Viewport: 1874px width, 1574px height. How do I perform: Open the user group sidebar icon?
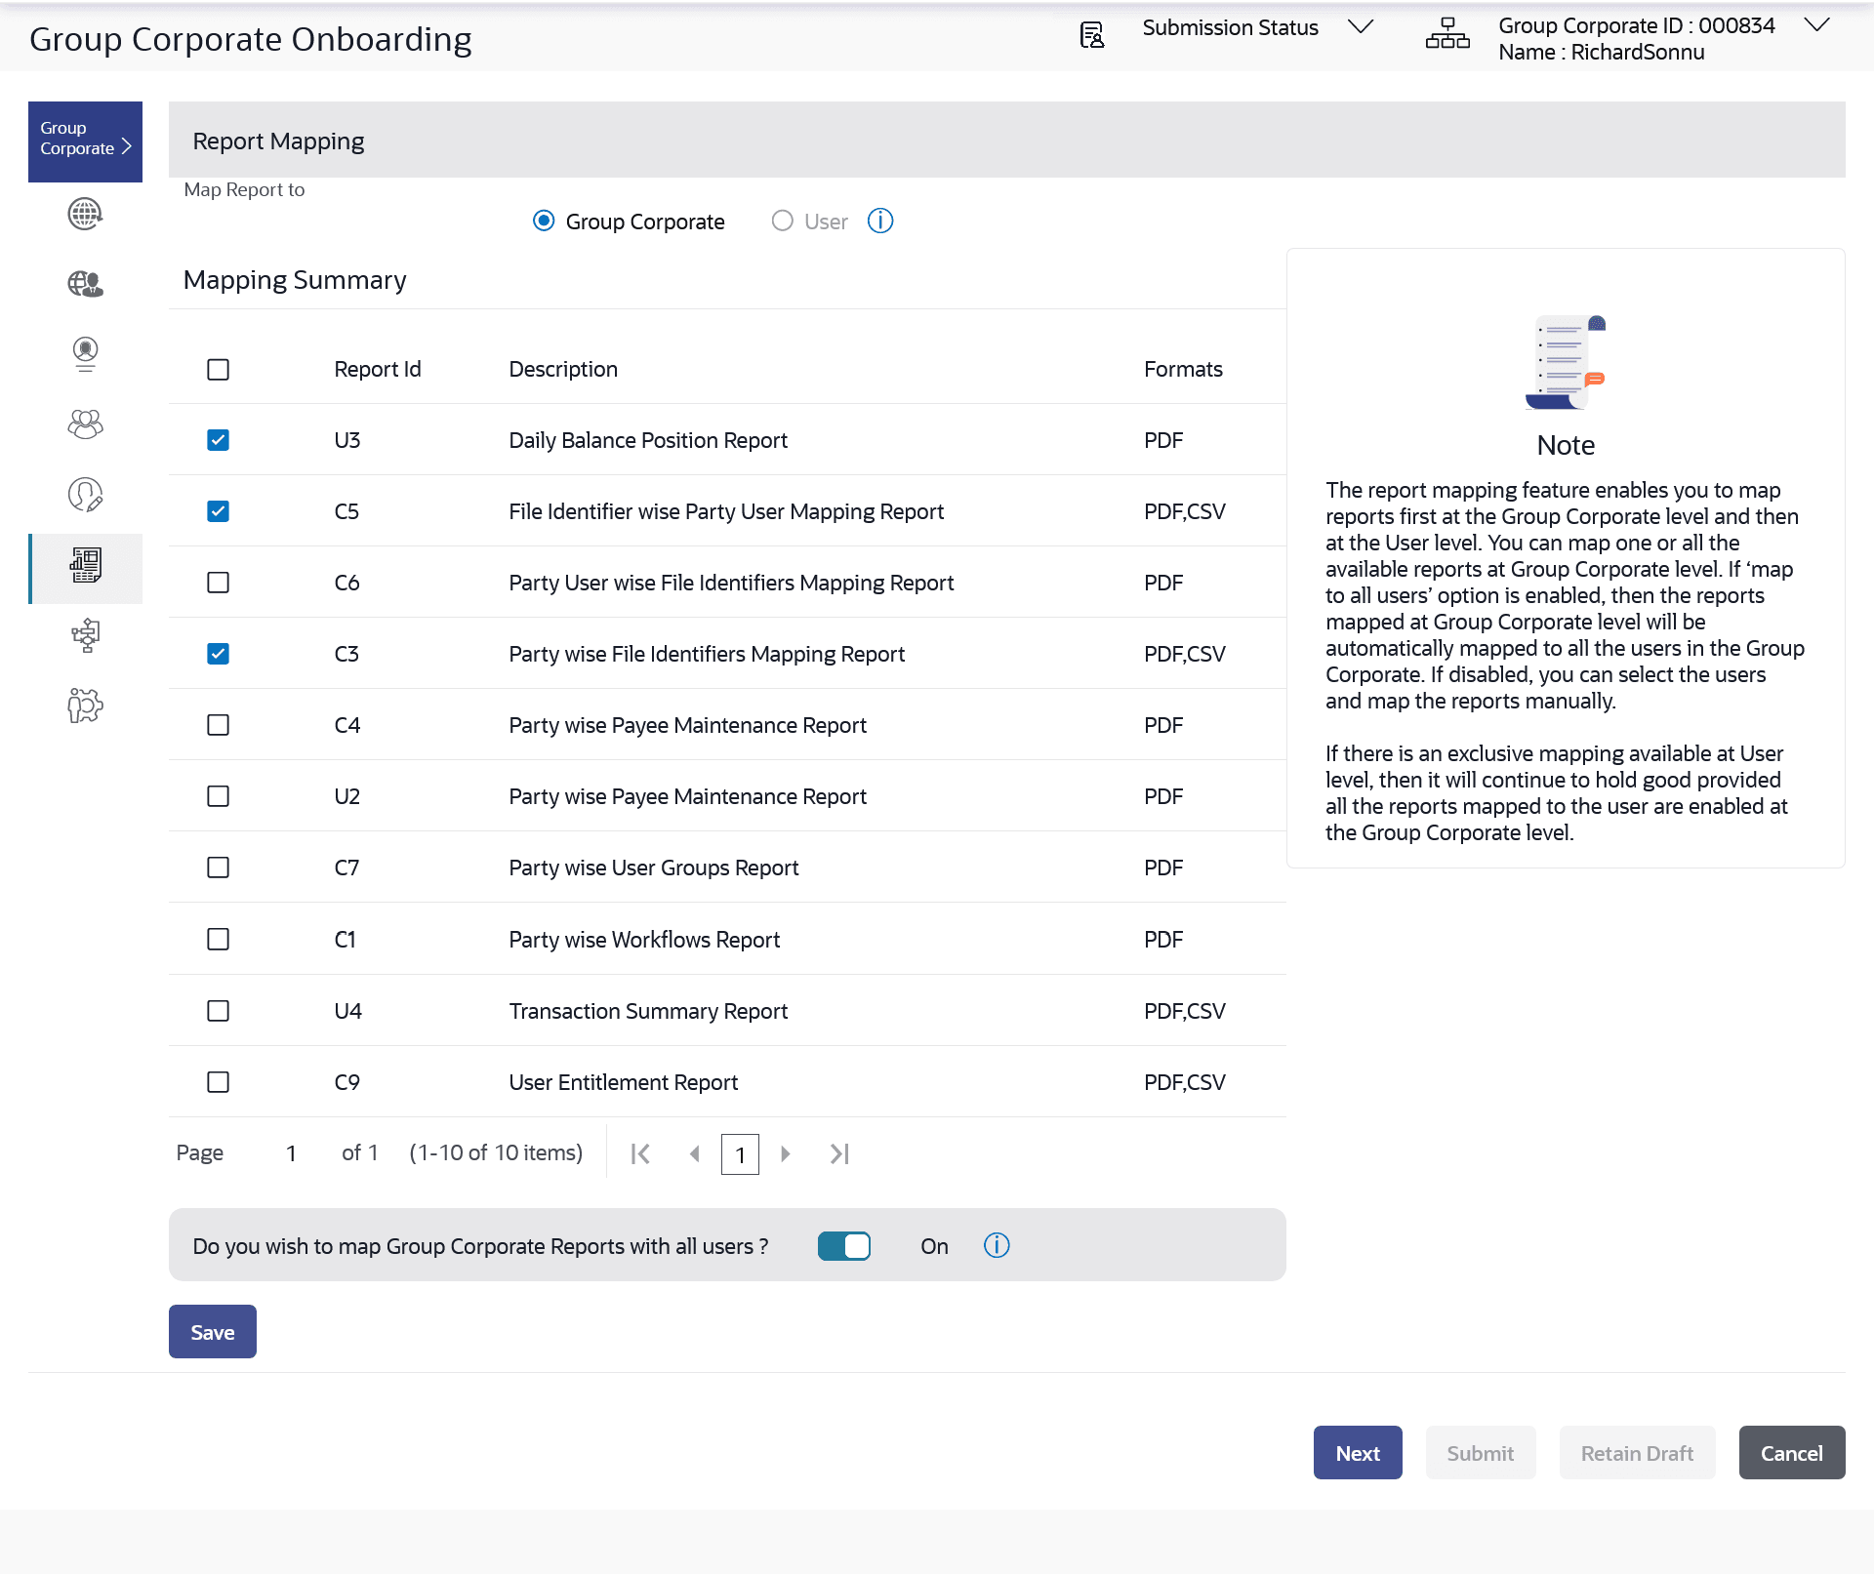coord(85,424)
